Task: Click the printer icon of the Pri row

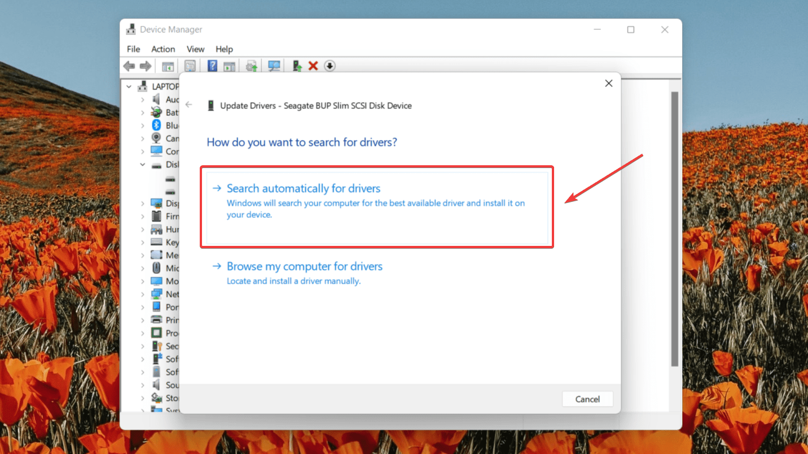Action: coord(156,320)
